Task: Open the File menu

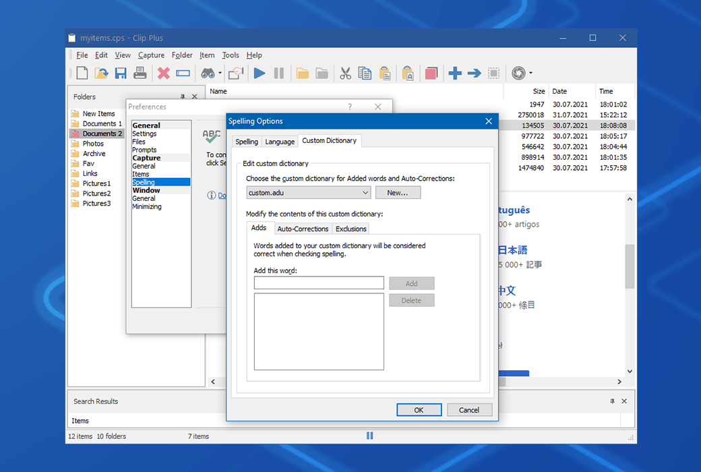Action: pos(82,55)
